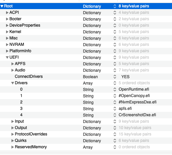Expand the Audio dictionary triangle
This screenshot has width=172, height=155.
point(12,70)
